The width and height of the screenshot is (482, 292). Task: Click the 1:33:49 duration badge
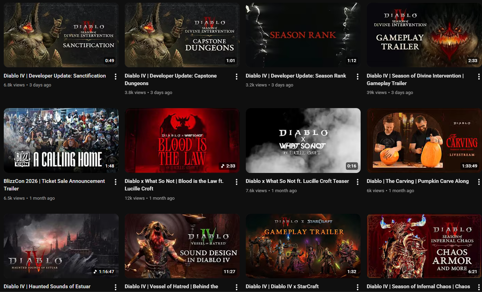(469, 166)
